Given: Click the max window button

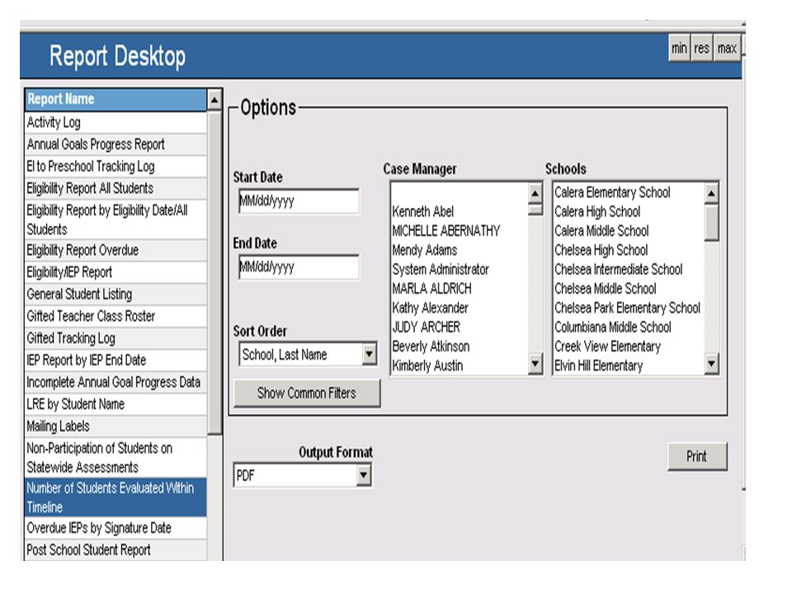Looking at the screenshot, I should point(727,48).
